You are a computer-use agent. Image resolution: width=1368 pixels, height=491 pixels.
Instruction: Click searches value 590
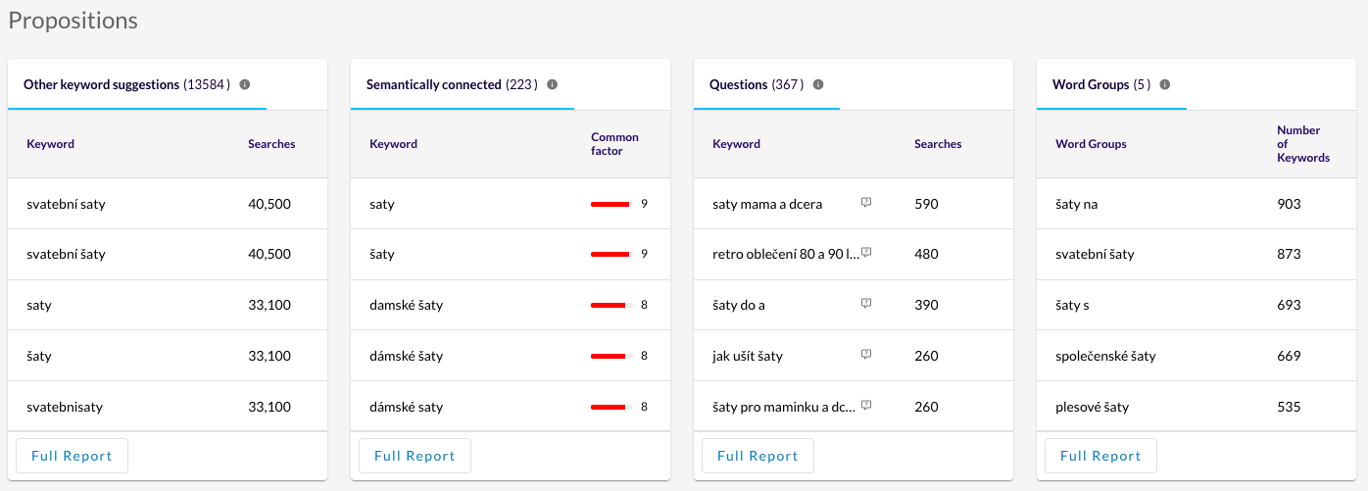[926, 204]
